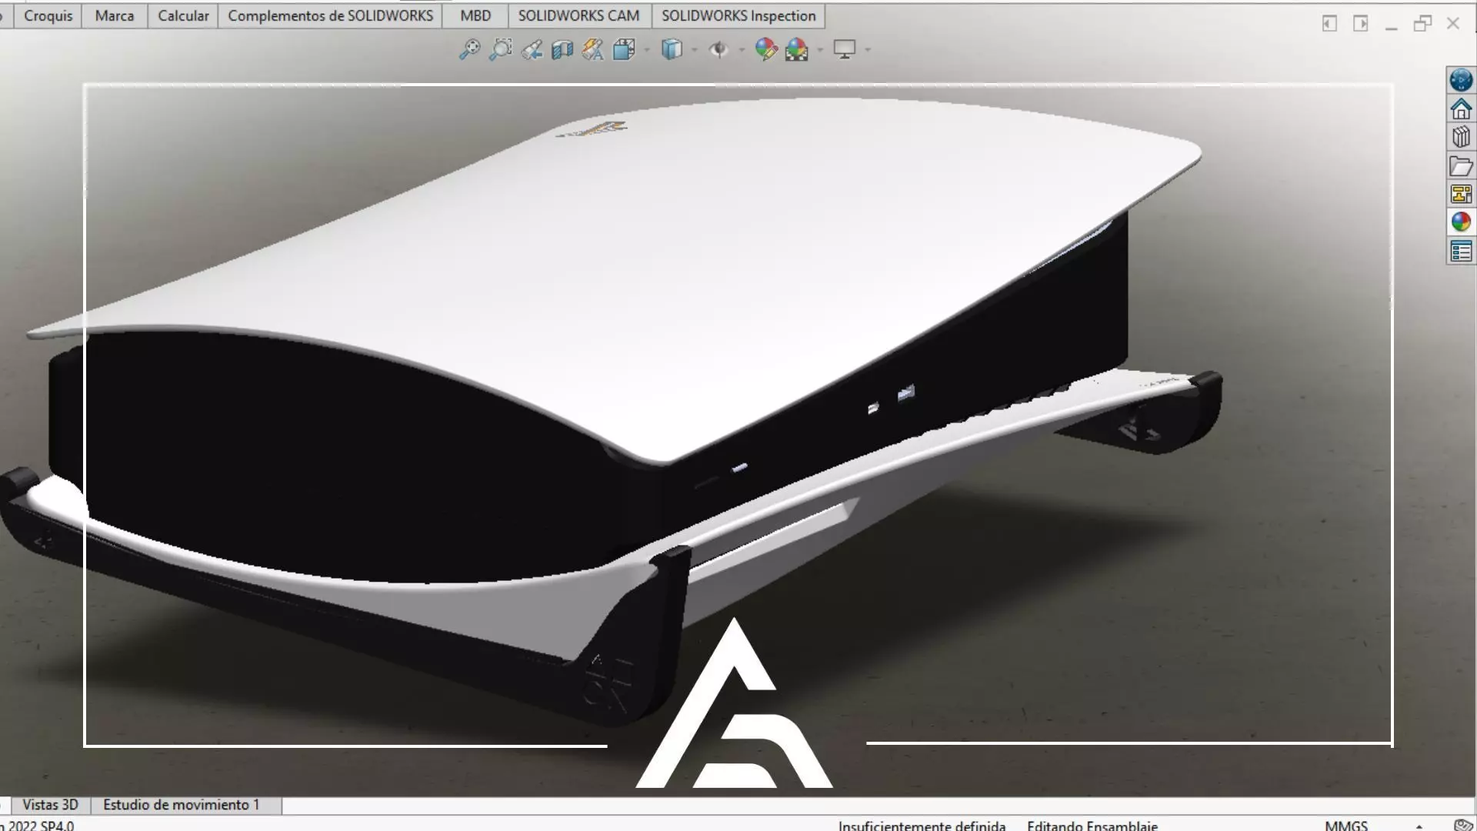Click the View Orientation cube icon

coord(624,50)
